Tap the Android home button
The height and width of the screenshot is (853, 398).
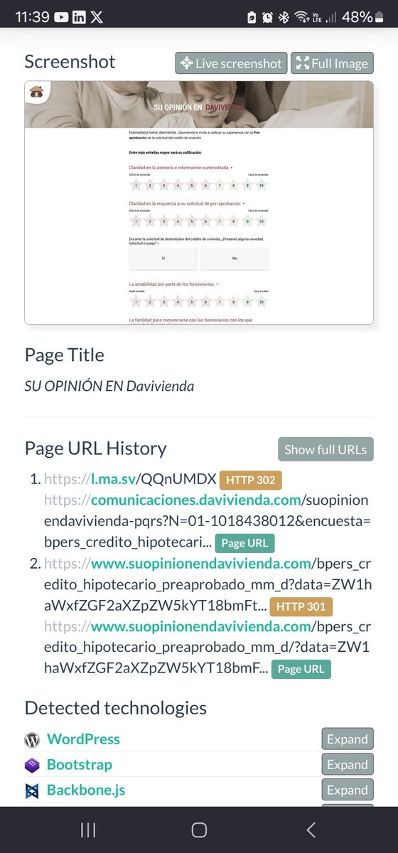199,830
